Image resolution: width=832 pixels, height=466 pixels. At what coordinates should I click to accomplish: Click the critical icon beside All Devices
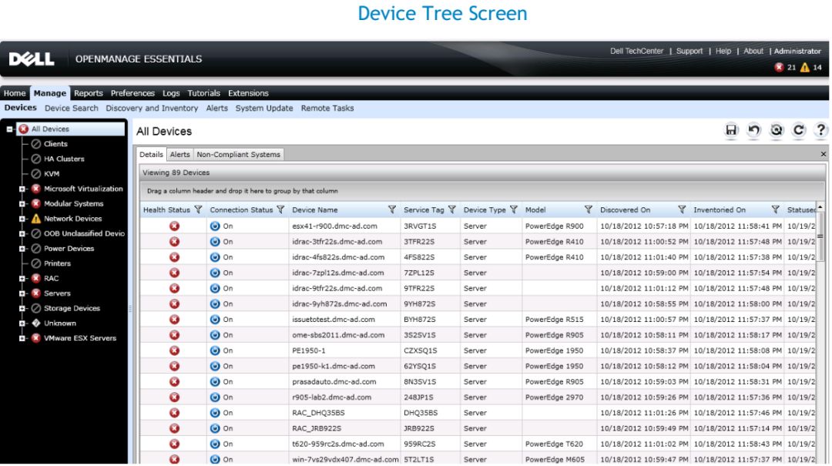(x=23, y=129)
